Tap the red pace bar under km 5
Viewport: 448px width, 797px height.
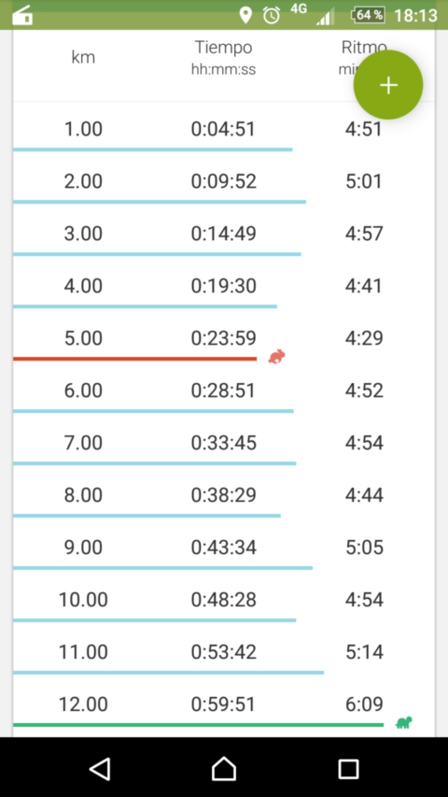pyautogui.click(x=134, y=359)
